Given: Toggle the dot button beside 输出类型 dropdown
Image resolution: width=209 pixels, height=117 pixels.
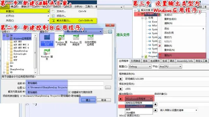Looking at the screenshot, I should tap(121, 99).
